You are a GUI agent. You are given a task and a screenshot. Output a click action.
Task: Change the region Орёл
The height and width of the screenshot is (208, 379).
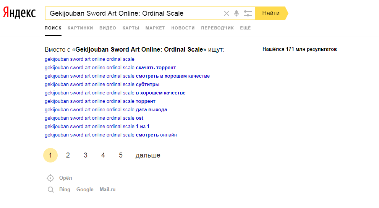tap(65, 178)
